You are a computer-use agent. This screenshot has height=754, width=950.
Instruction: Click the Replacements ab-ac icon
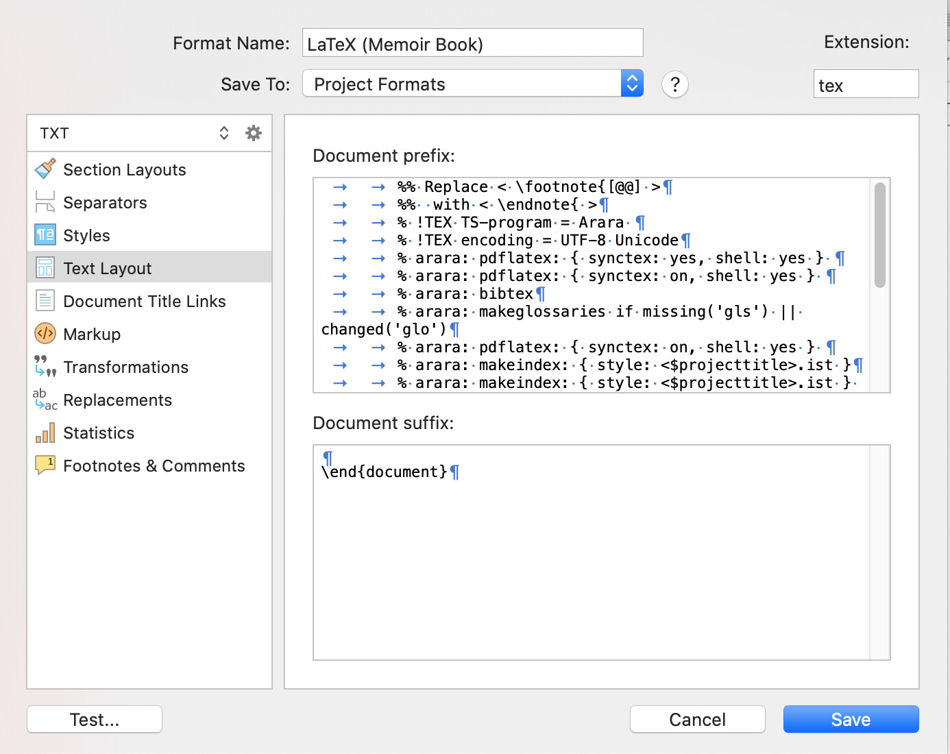tap(44, 400)
